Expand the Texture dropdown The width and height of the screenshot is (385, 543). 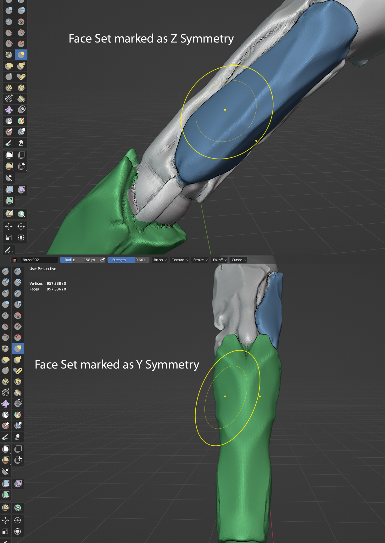(180, 260)
